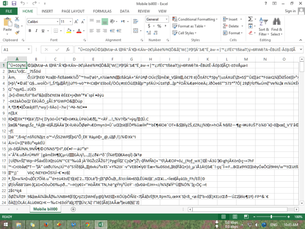Click Sign in link
The width and height of the screenshot is (305, 229).
(290, 11)
